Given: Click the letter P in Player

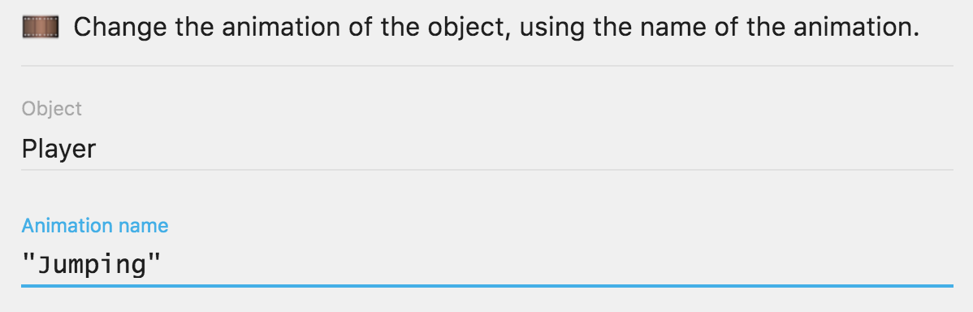Looking at the screenshot, I should point(29,148).
